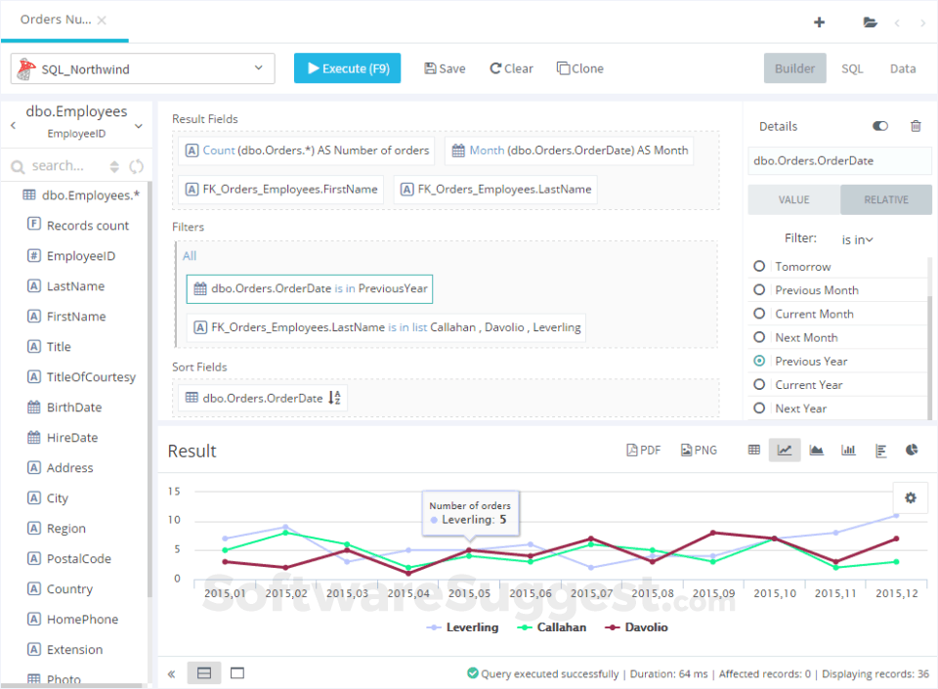Export the result as PDF
The width and height of the screenshot is (938, 689).
pos(644,450)
